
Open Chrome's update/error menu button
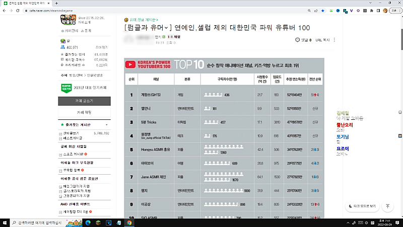tap(395, 11)
